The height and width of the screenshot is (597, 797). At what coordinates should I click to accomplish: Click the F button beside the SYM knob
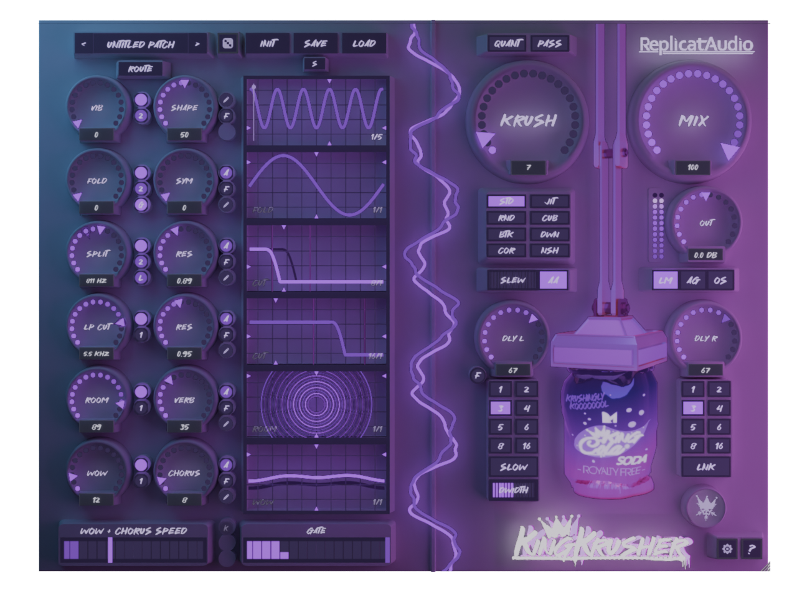coord(226,188)
